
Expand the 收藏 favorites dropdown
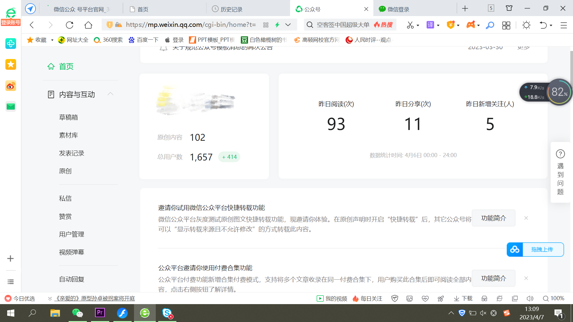[x=52, y=40]
